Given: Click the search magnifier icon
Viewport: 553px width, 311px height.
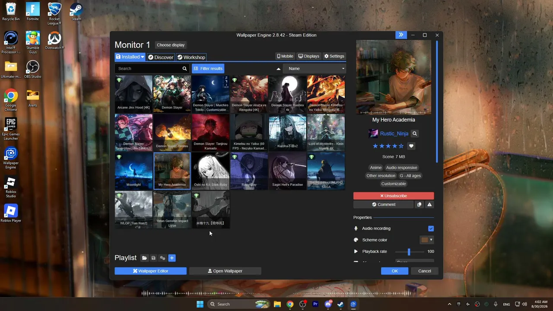Looking at the screenshot, I should [184, 68].
